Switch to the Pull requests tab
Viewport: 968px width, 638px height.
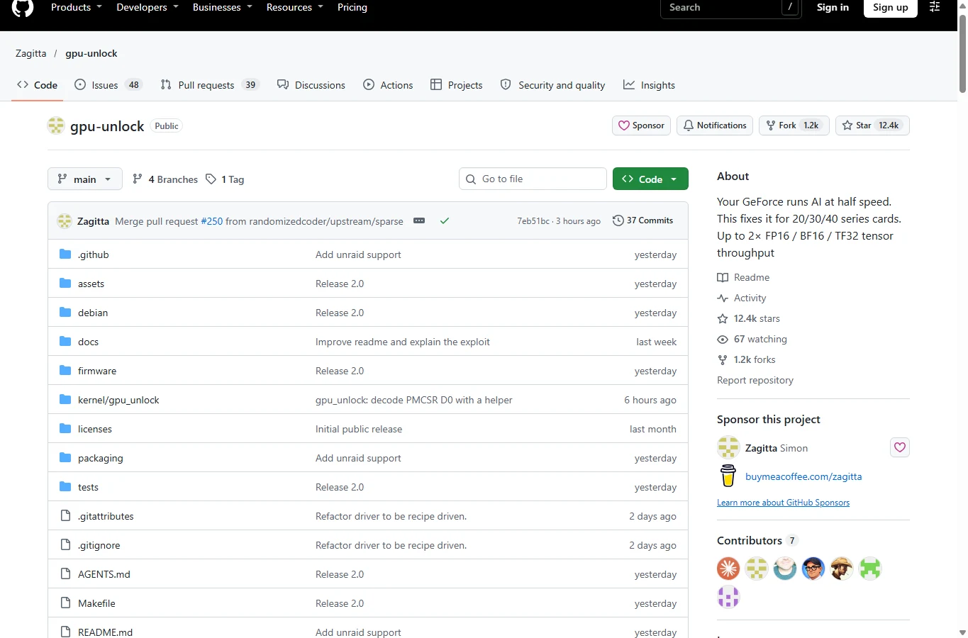click(210, 85)
